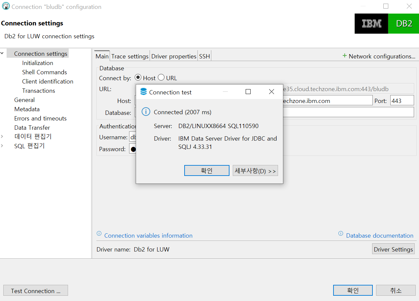
Task: Click the 세부사항(D) >> details button
Action: click(x=255, y=171)
